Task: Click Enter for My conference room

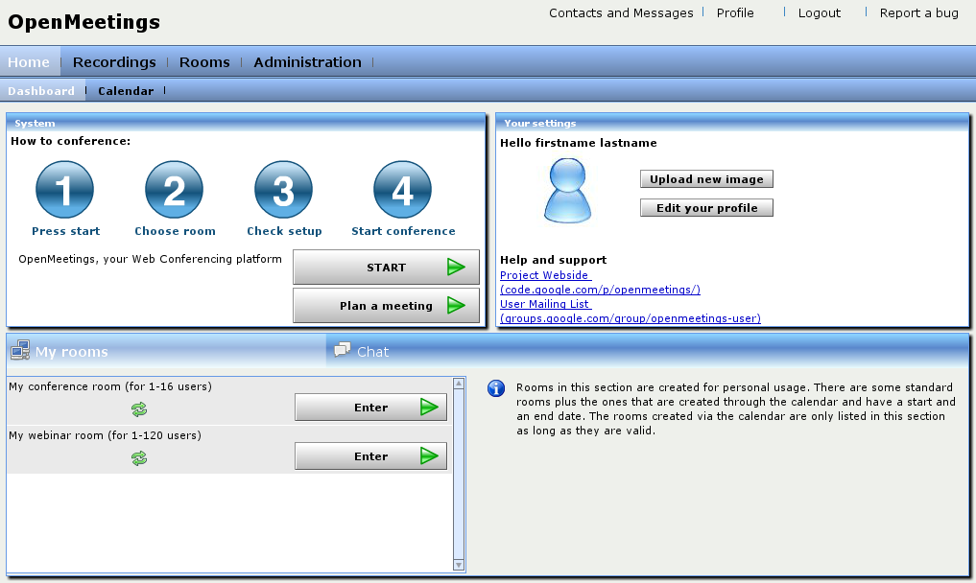Action: [371, 407]
